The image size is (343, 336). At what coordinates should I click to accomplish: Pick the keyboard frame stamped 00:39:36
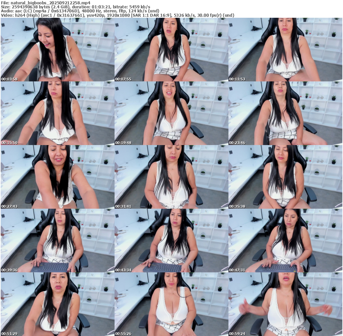pos(58,241)
